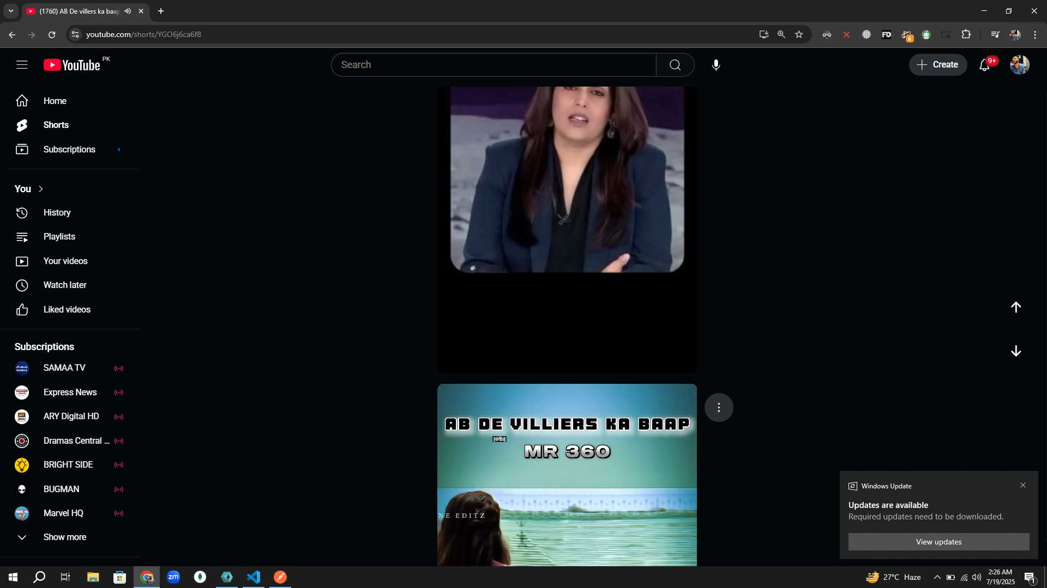This screenshot has height=588, width=1047.
Task: Open Shorts in sidebar
Action: [70, 125]
